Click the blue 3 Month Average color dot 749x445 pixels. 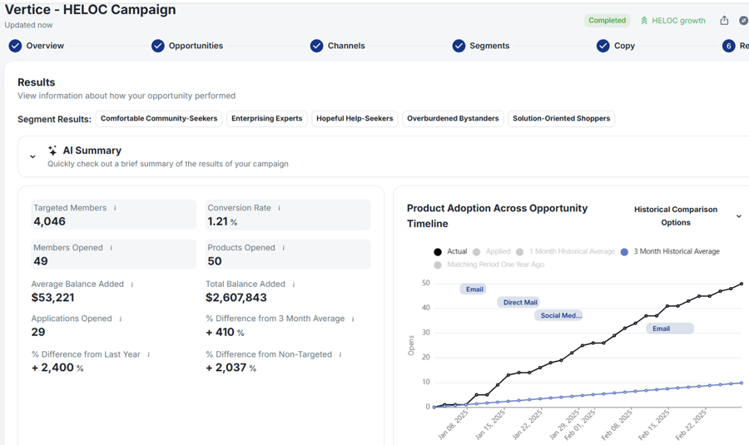click(x=624, y=251)
